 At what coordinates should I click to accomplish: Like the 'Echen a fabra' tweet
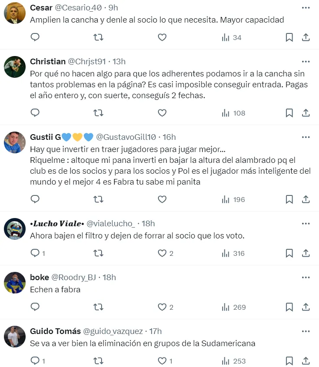(x=162, y=307)
